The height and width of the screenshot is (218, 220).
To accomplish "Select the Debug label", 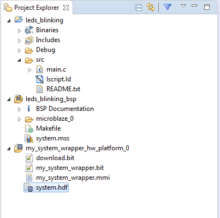I will [45, 50].
